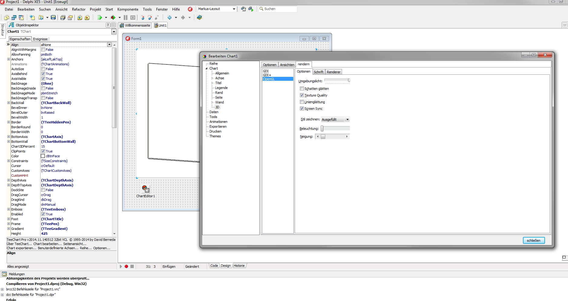Select the Legende tree item
Screen dimensions: 568x301
[221, 88]
